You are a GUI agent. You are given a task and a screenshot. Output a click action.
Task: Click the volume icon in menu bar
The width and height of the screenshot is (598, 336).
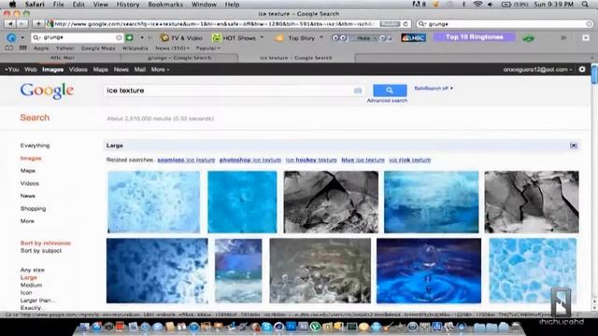(491, 4)
